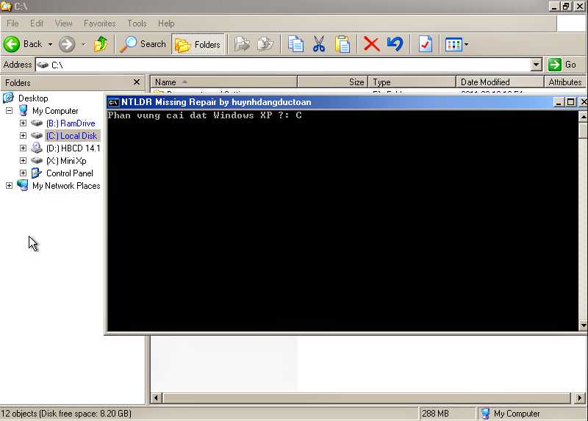
Task: Select (B:) RamDrive in the tree
Action: coord(71,123)
